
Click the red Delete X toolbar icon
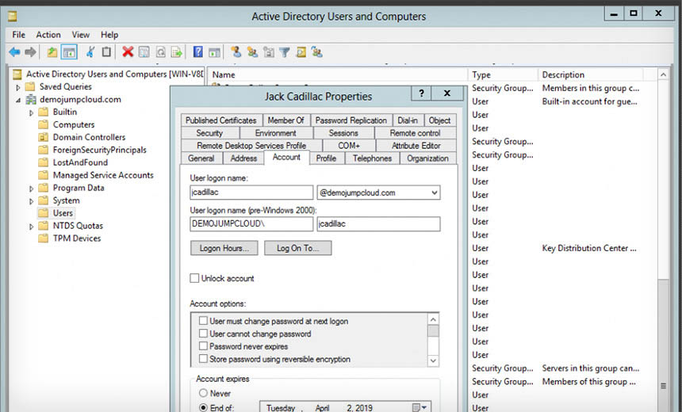(x=128, y=52)
